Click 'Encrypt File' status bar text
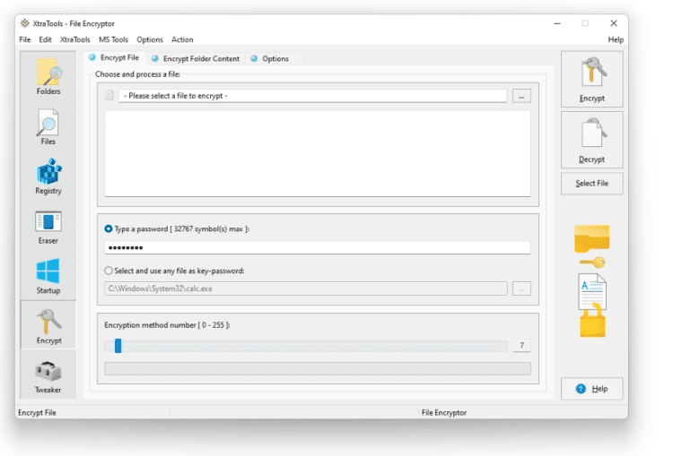 point(37,413)
